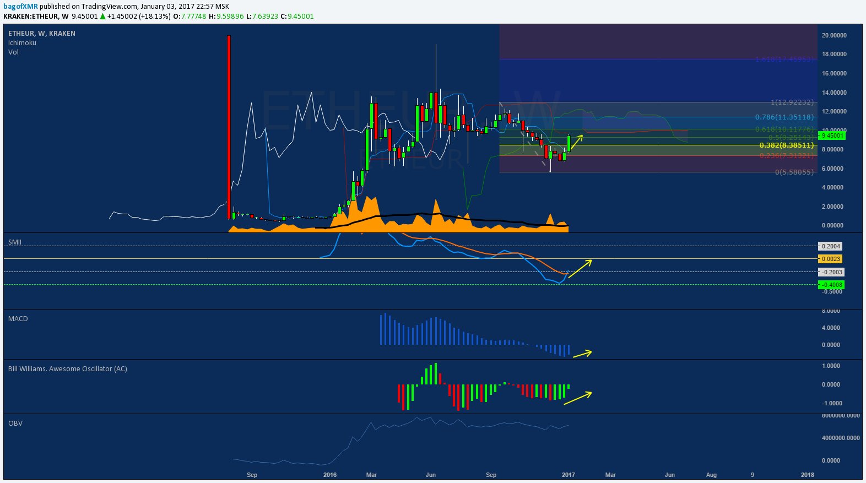Click the SMII -0.2003 level tag

click(x=832, y=273)
